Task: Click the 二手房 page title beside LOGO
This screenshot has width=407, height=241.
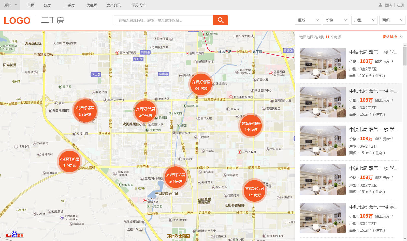Action: pos(53,20)
